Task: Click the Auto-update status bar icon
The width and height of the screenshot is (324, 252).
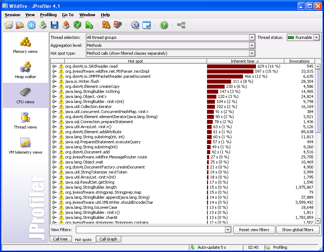Action: [x=193, y=247]
